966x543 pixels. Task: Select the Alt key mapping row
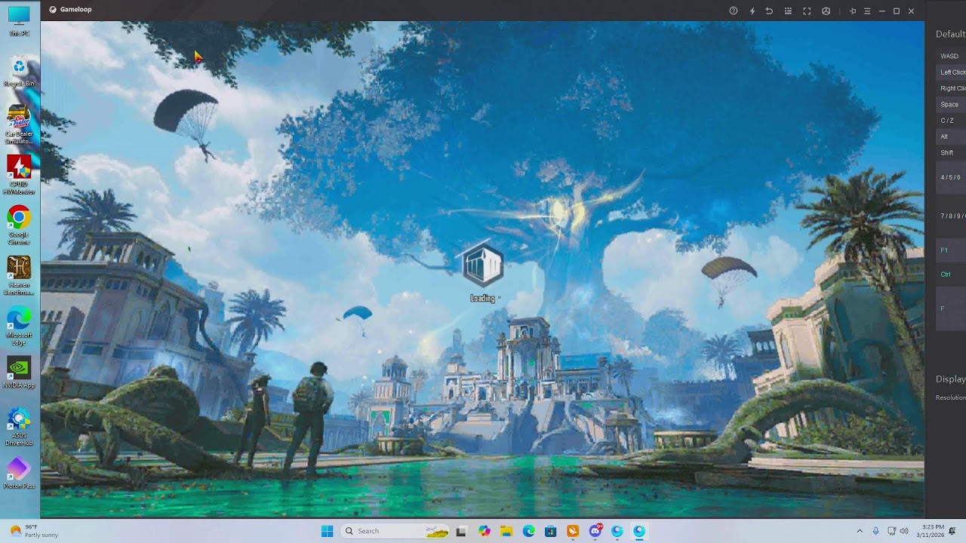click(x=951, y=137)
